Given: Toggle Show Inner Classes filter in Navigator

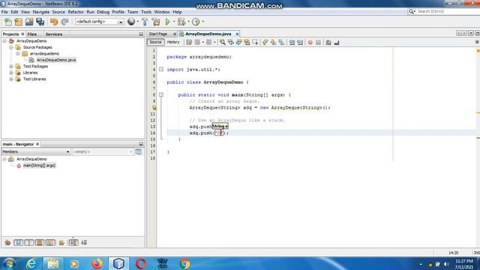Looking at the screenshot, I should [x=50, y=243].
